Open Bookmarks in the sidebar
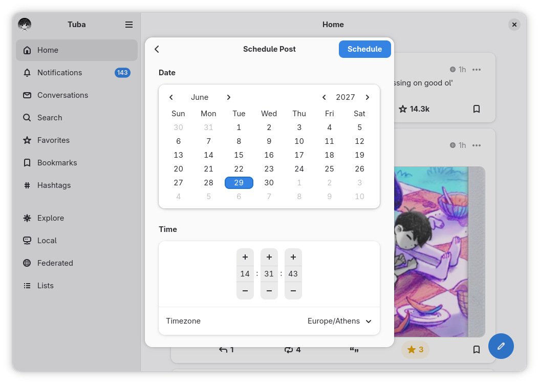 coord(77,163)
